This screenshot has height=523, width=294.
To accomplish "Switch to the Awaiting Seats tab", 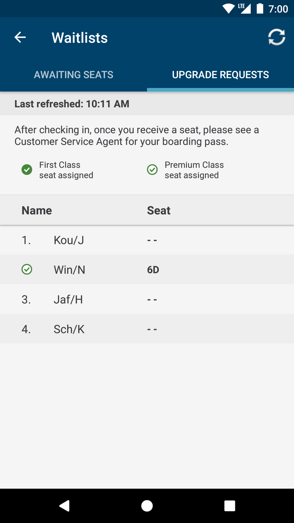I will coord(73,75).
